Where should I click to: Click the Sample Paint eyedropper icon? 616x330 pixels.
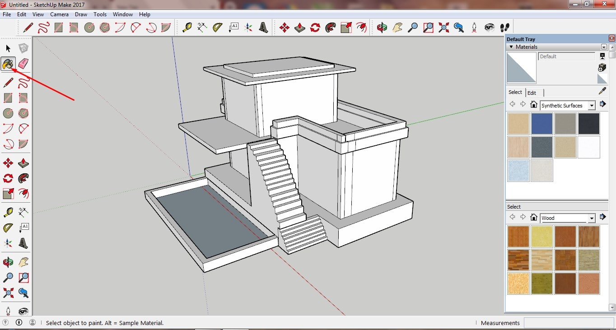[602, 91]
